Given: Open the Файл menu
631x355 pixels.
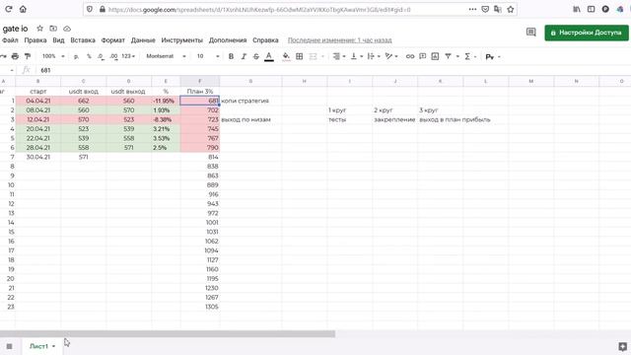Looking at the screenshot, I should tap(10, 40).
